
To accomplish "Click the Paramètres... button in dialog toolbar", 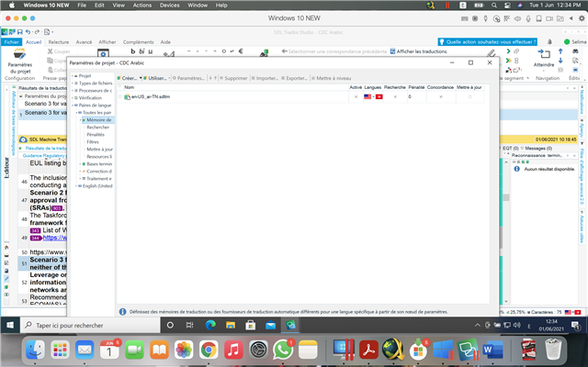I will (188, 78).
